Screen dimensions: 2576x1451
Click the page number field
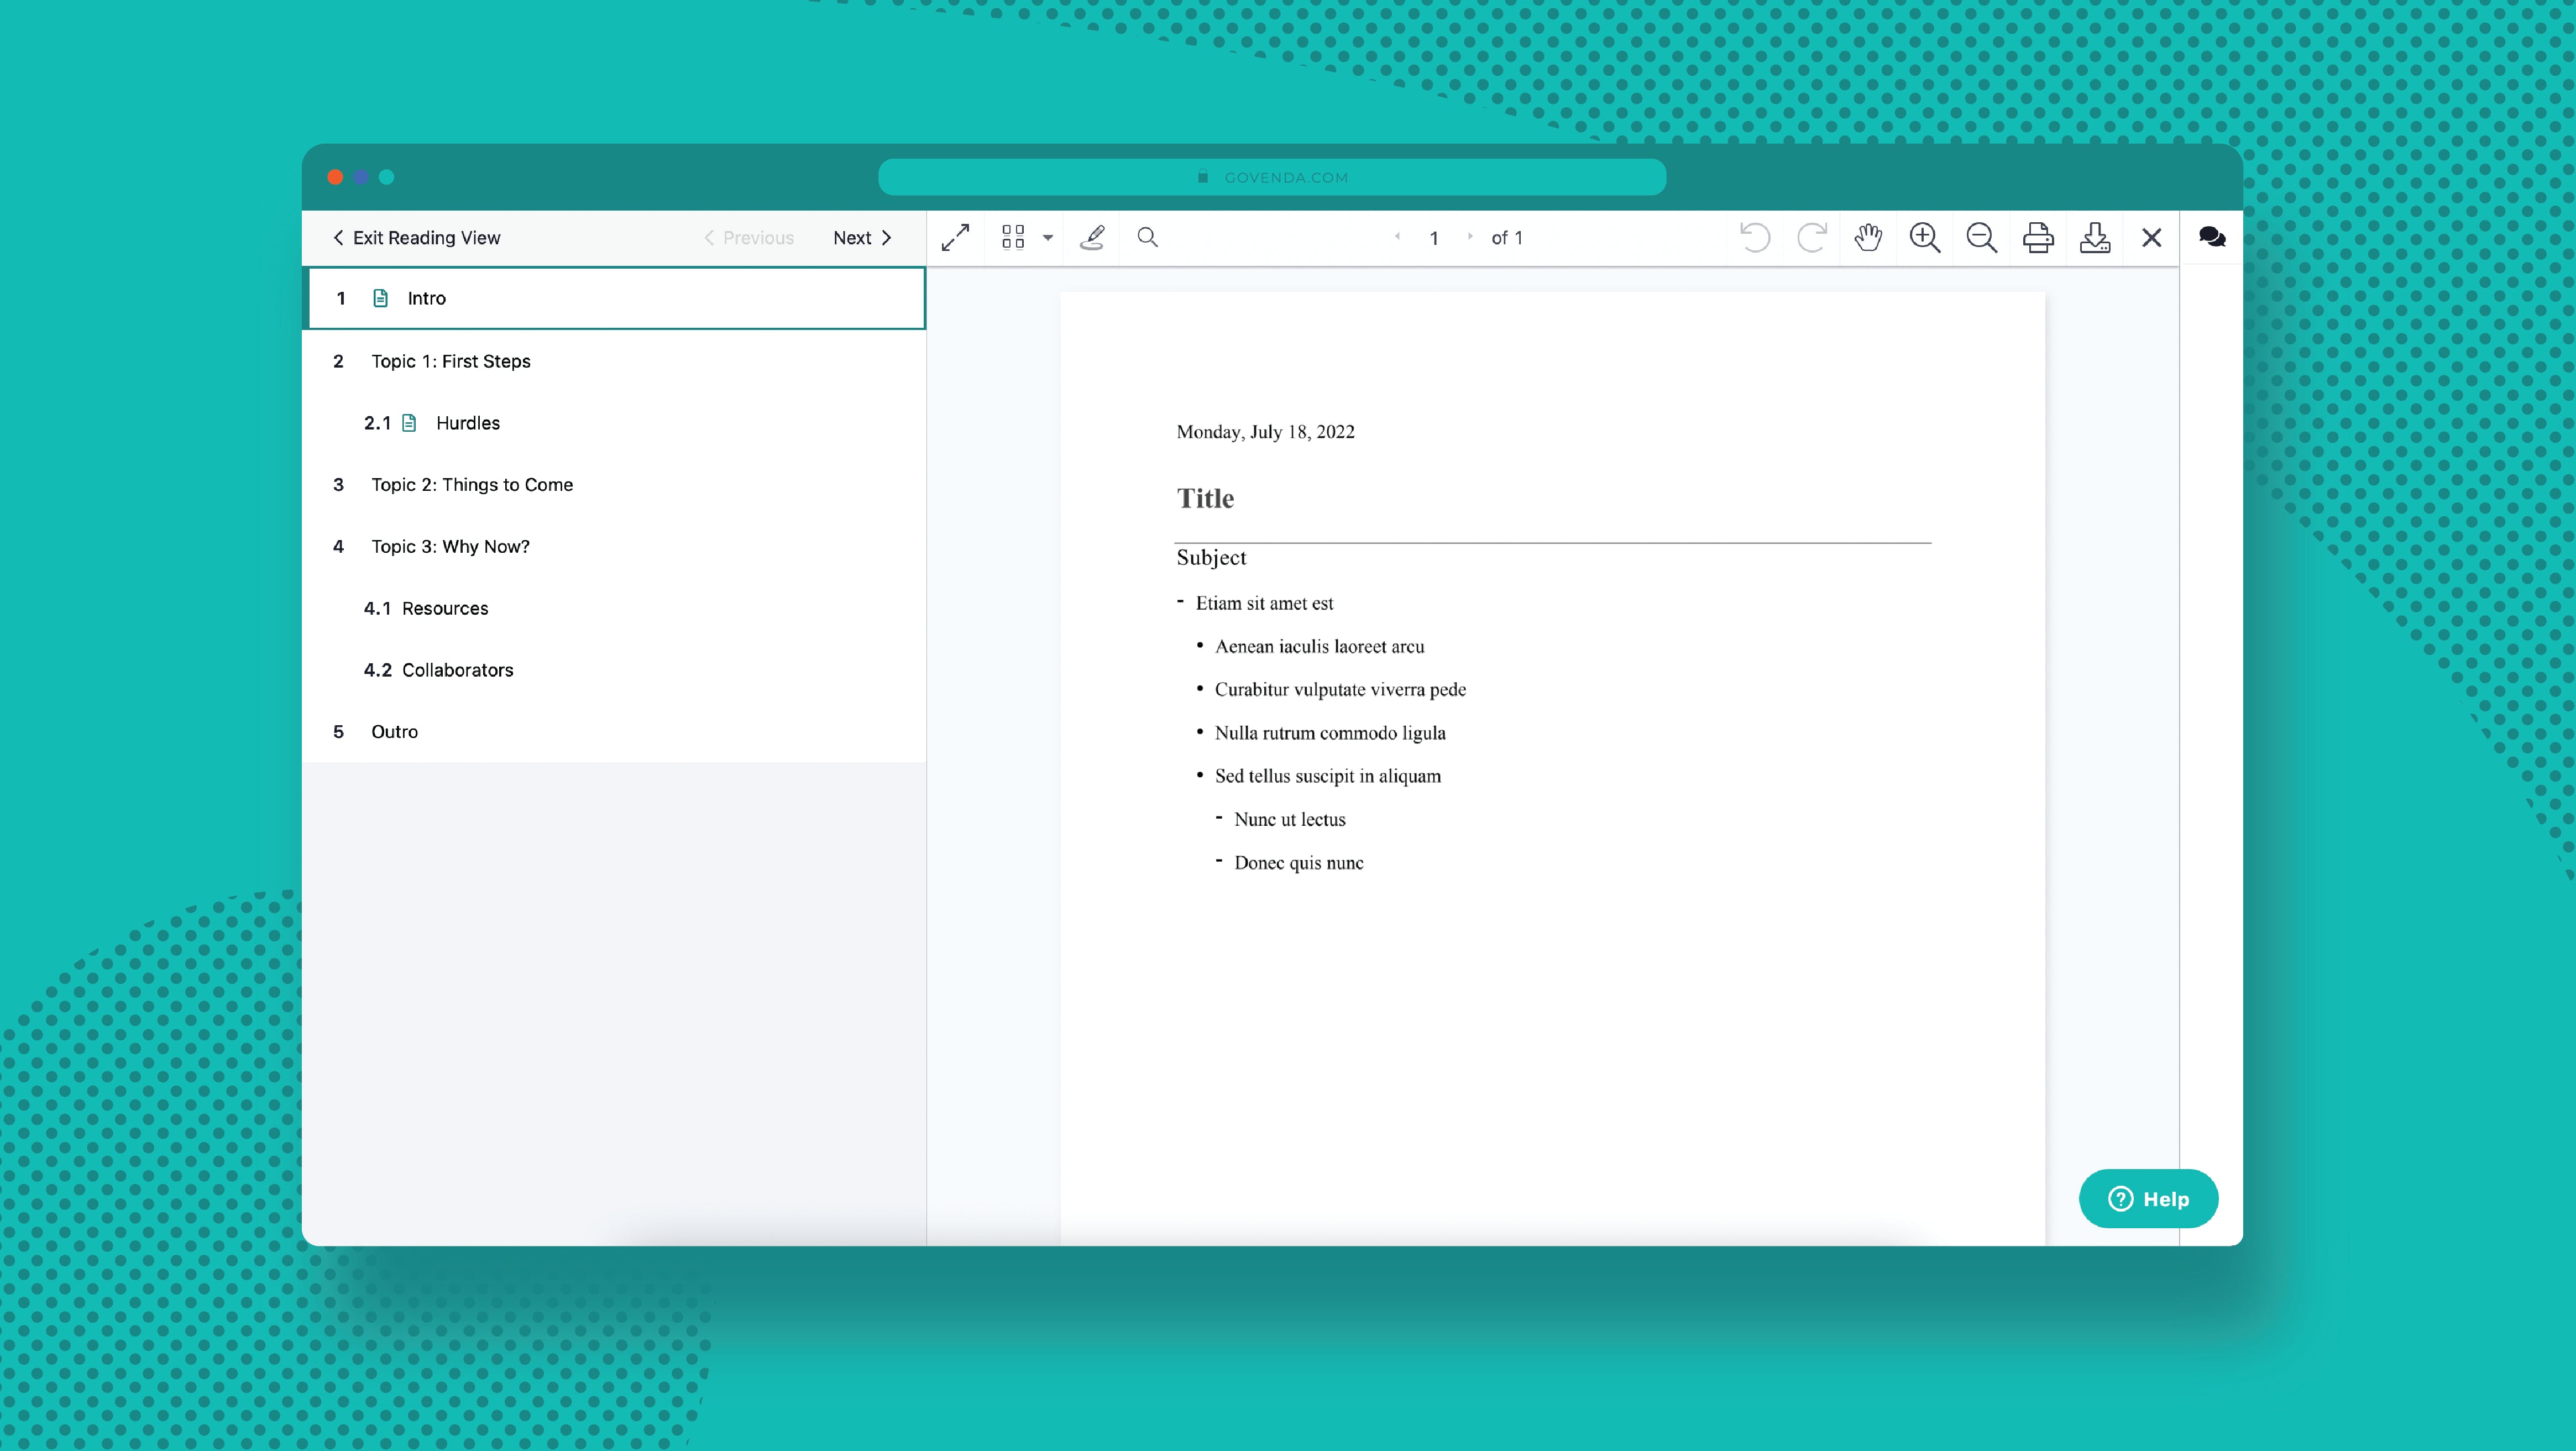[1433, 238]
